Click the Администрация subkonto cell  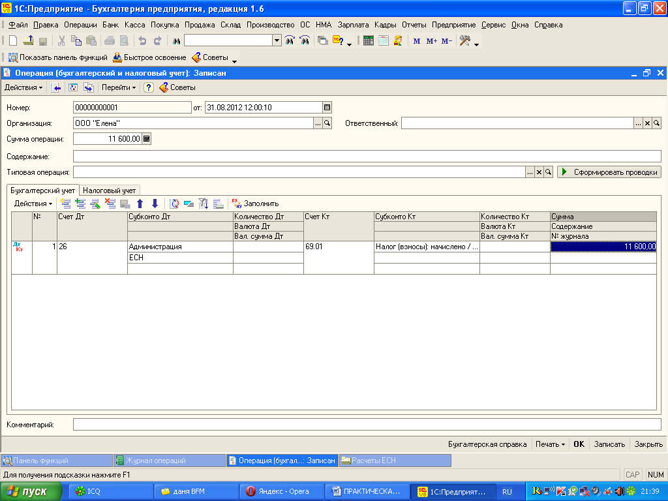point(180,247)
